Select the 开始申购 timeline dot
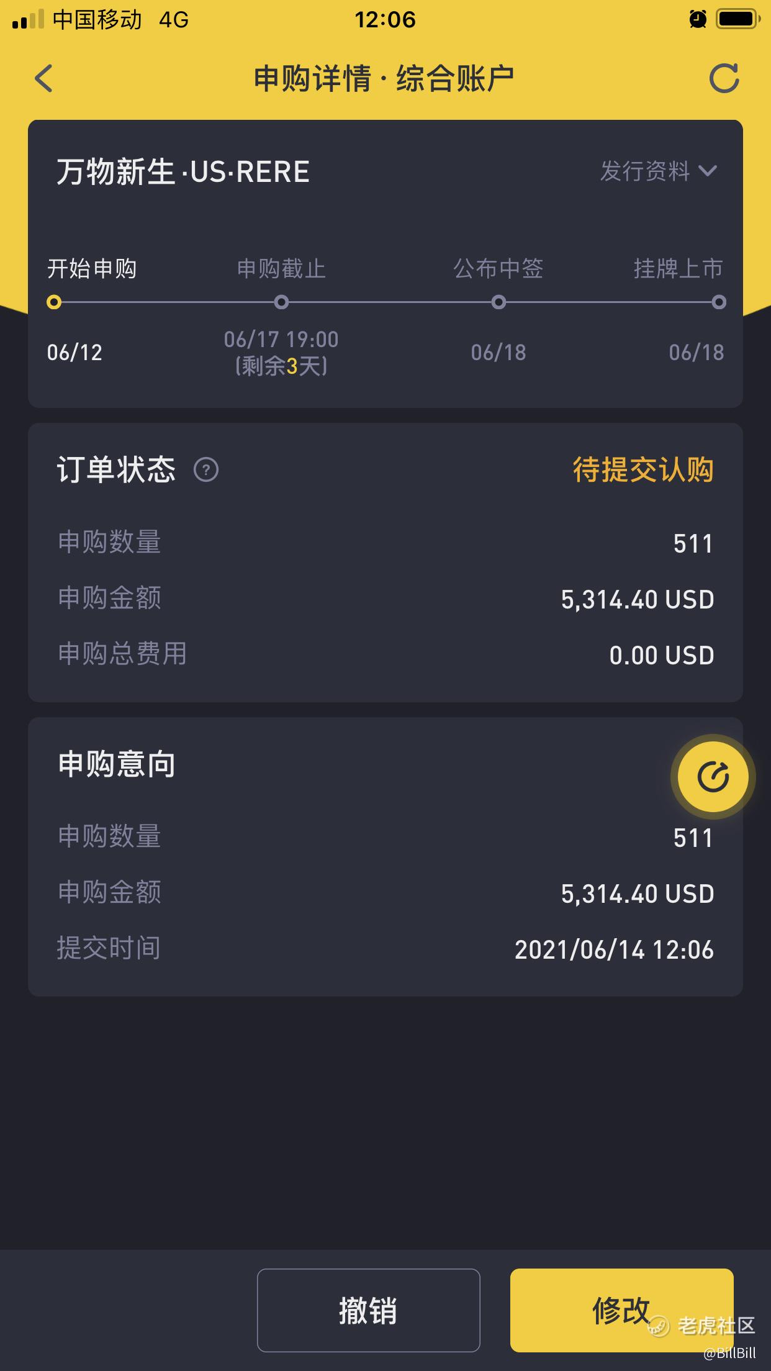 pyautogui.click(x=54, y=302)
